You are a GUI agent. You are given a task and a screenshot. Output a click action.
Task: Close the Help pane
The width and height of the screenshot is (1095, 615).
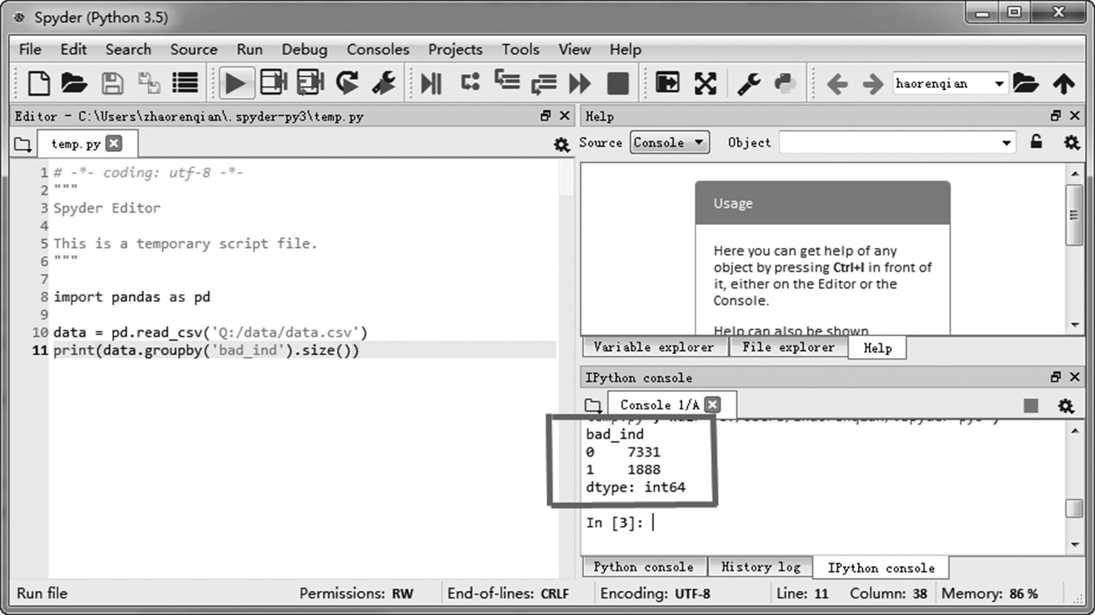click(1075, 116)
